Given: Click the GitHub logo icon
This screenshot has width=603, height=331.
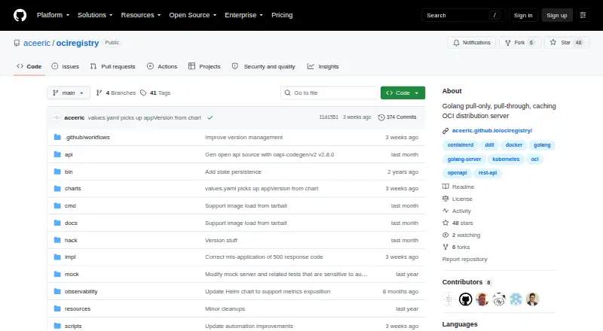Looking at the screenshot, I should click(20, 15).
